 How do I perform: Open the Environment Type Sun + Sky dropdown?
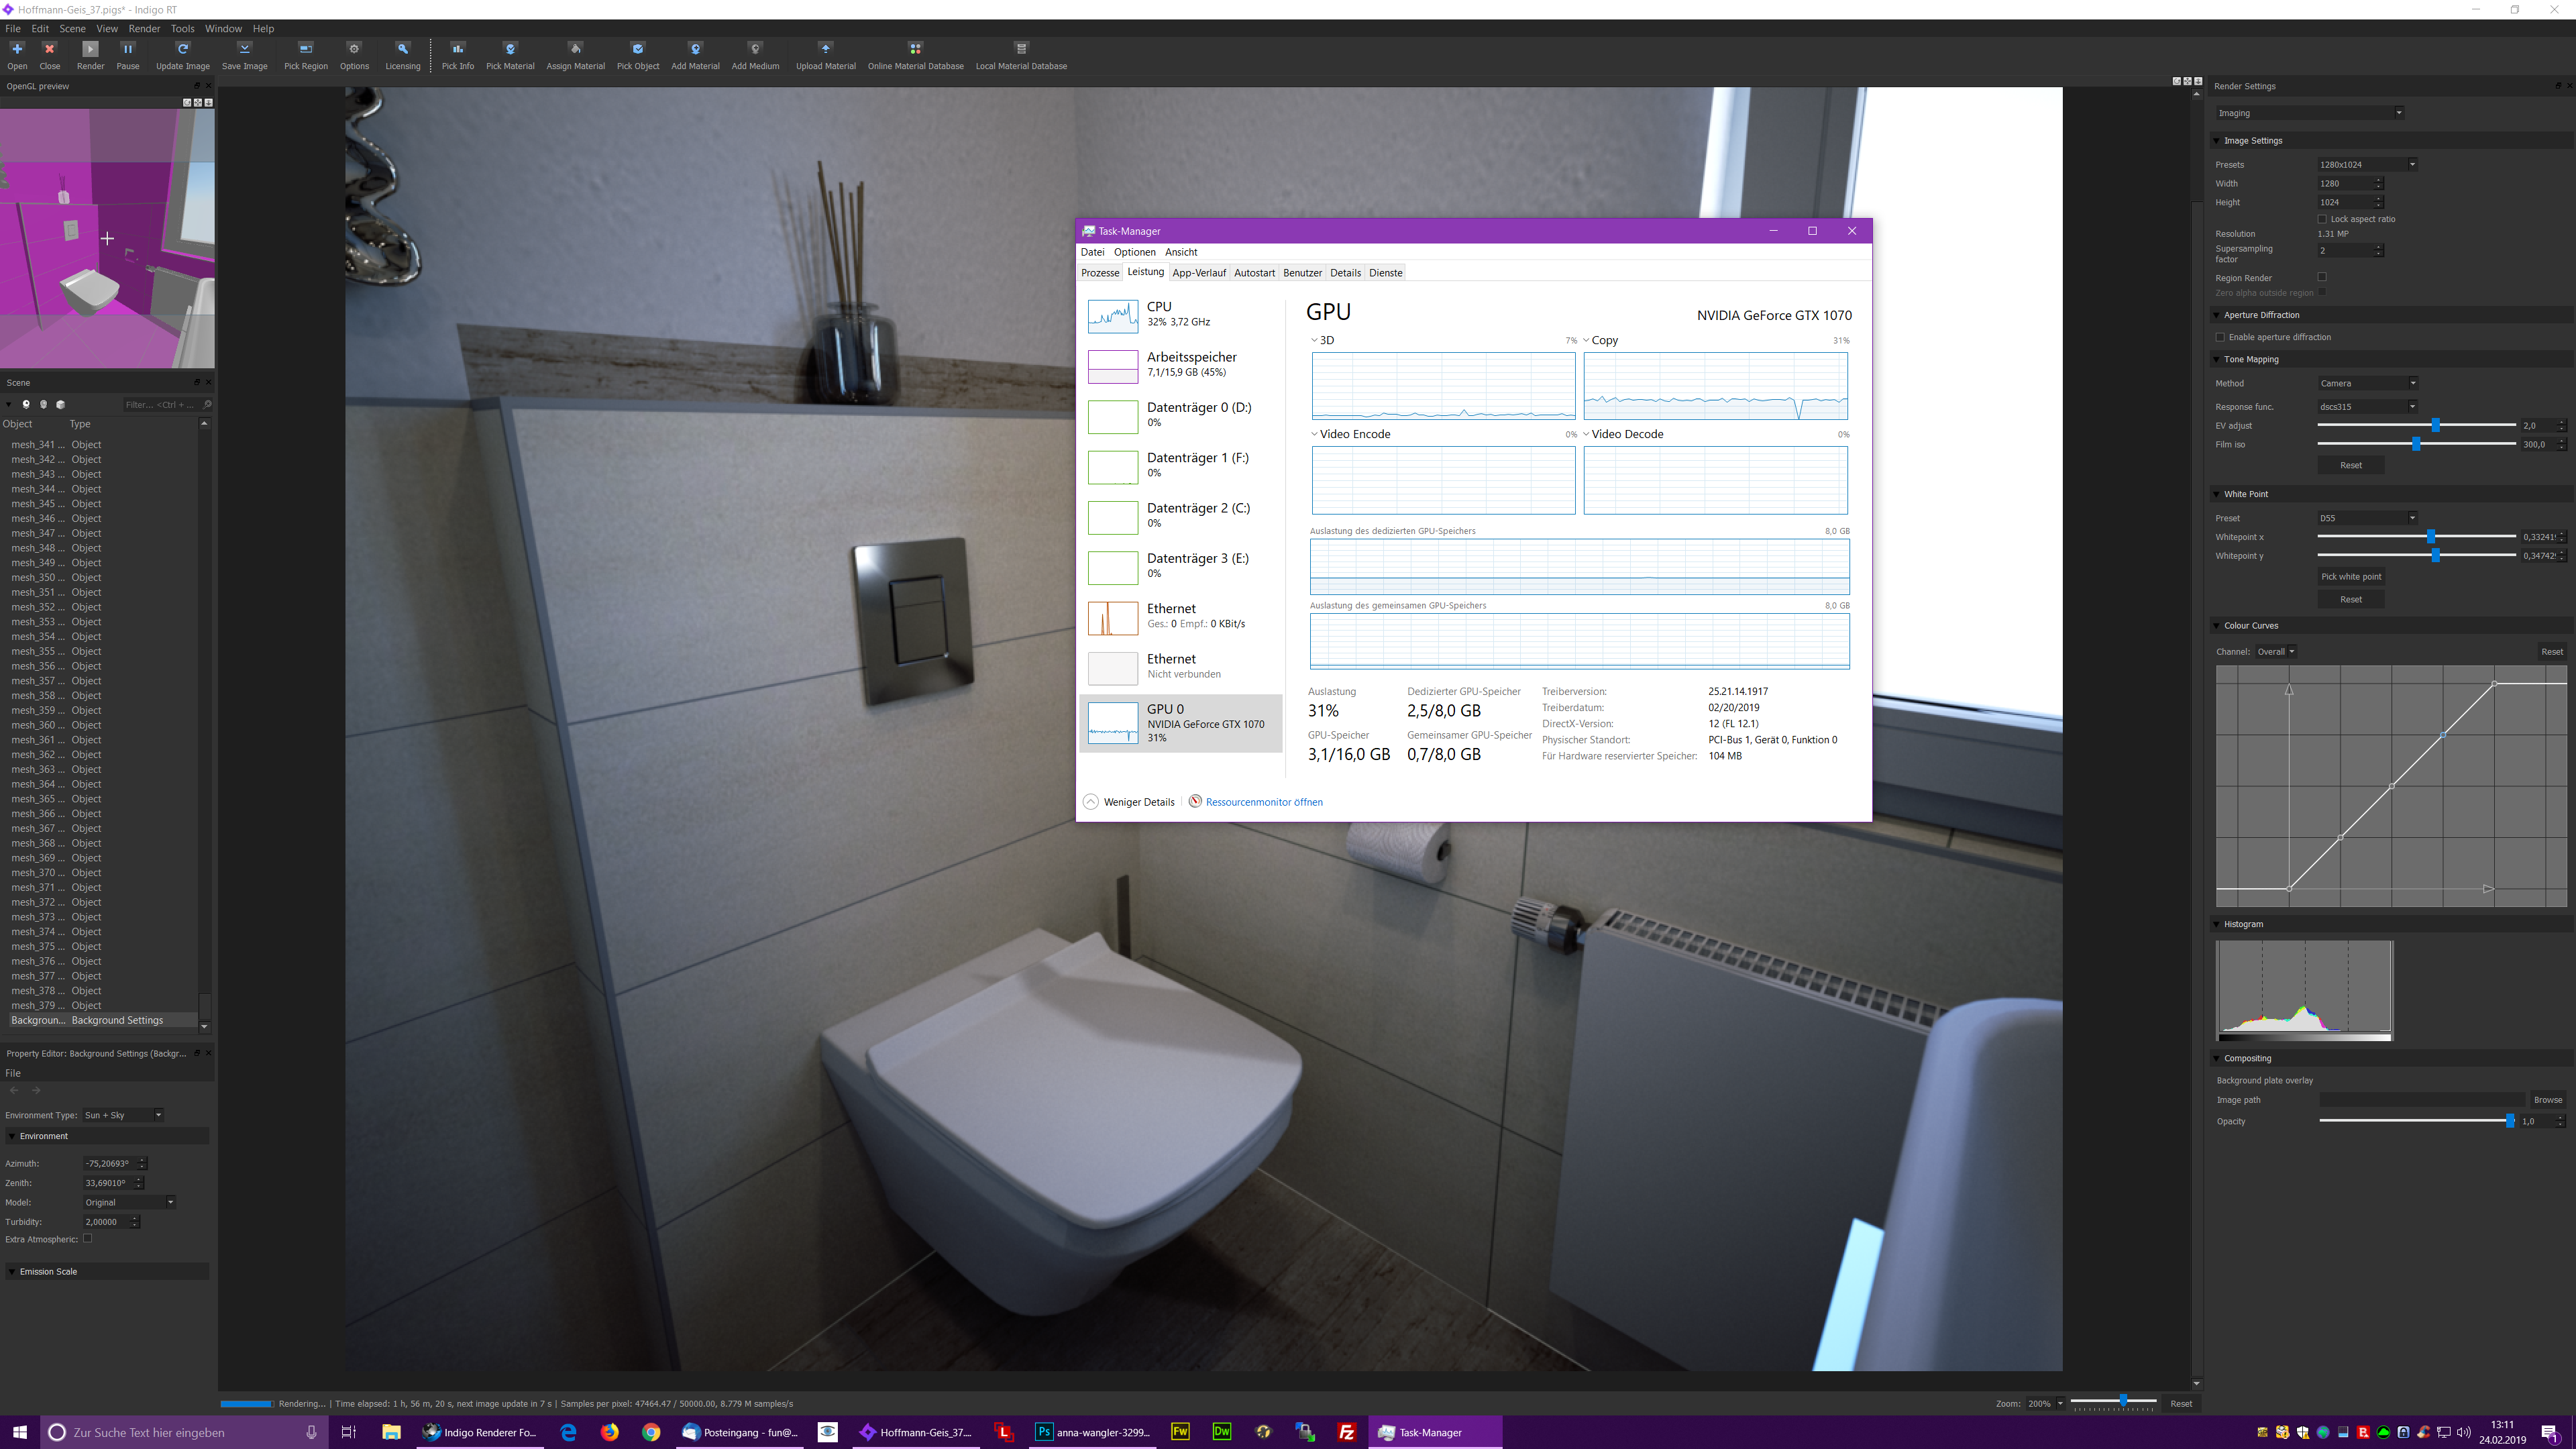(123, 1115)
